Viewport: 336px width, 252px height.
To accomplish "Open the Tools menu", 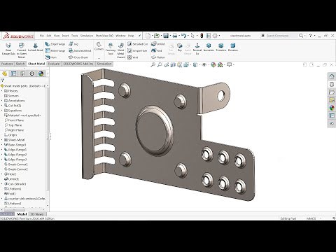I will [75, 36].
